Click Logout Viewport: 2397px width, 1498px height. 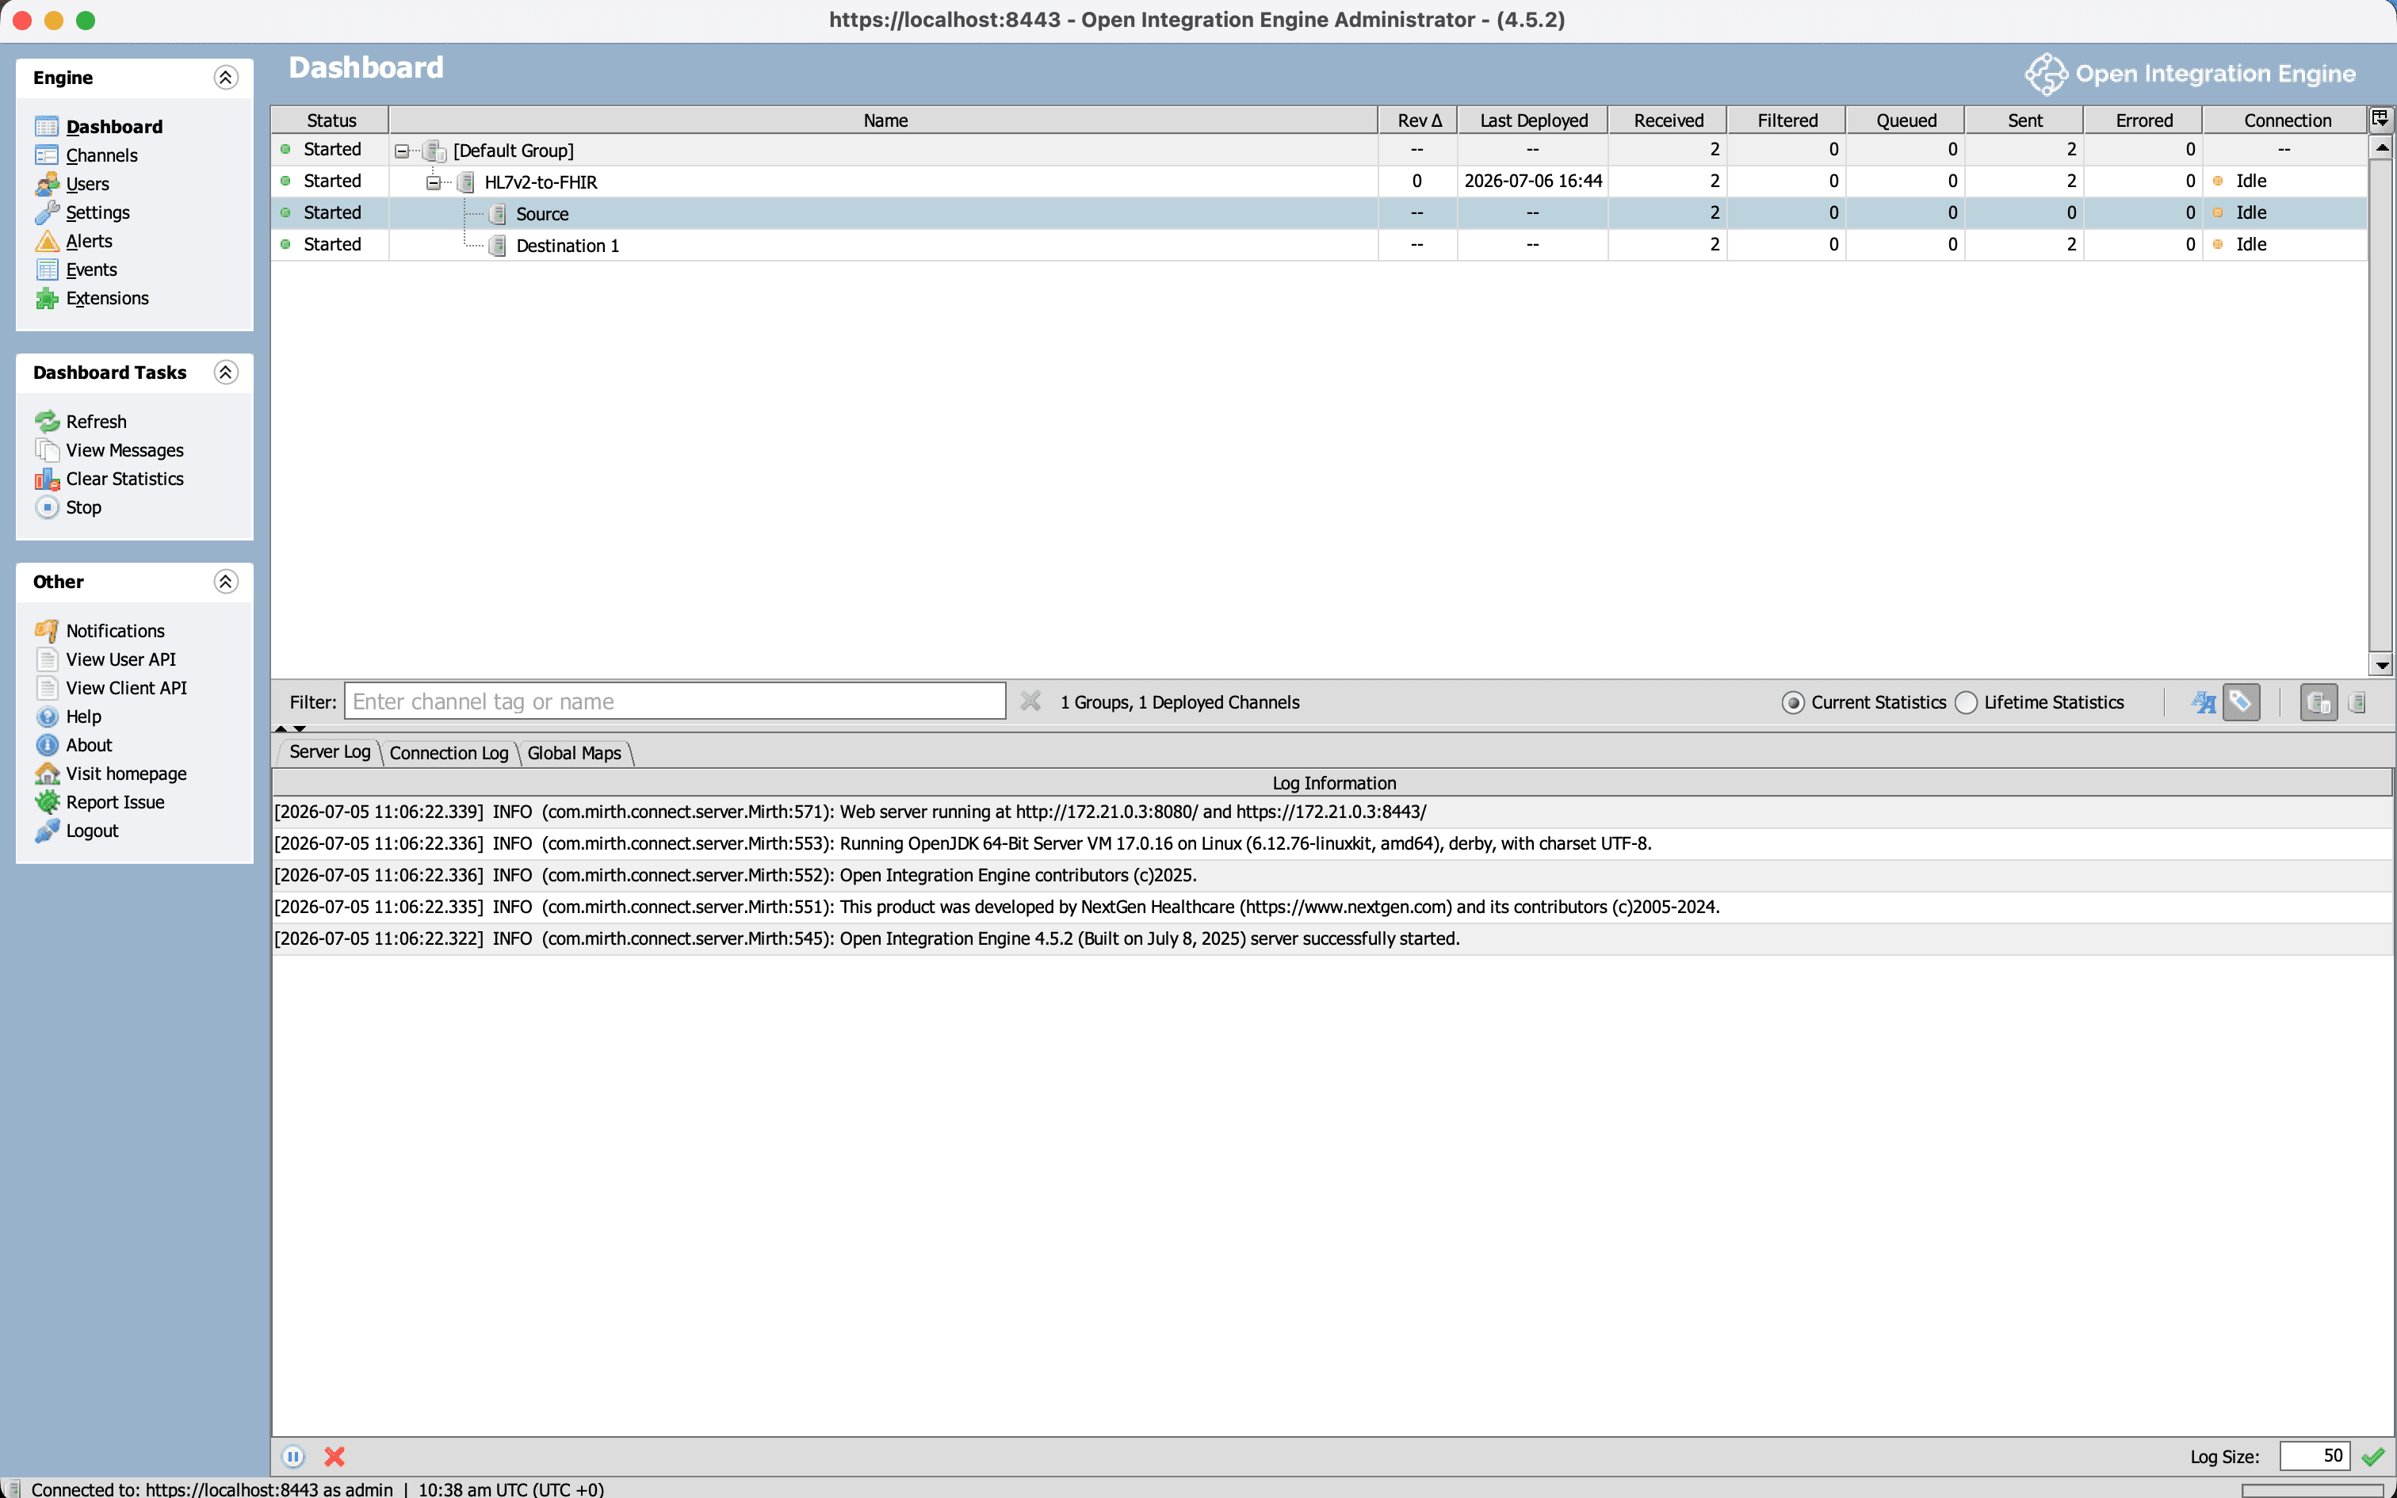coord(92,831)
